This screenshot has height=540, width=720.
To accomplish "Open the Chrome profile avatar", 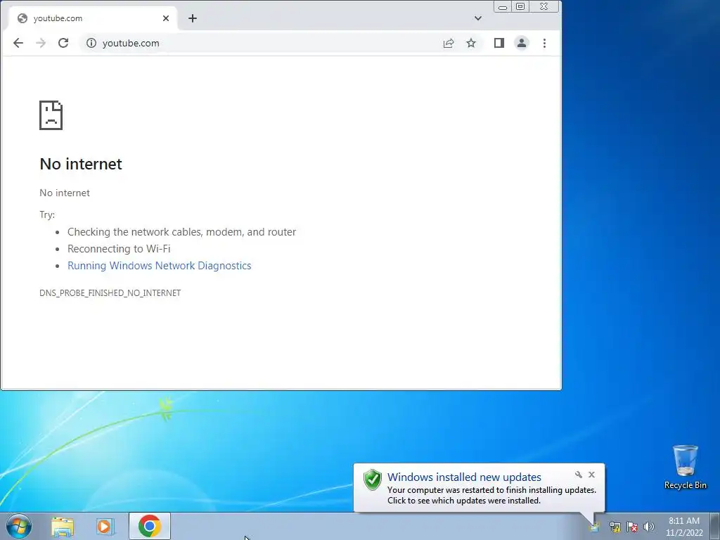I will [522, 43].
